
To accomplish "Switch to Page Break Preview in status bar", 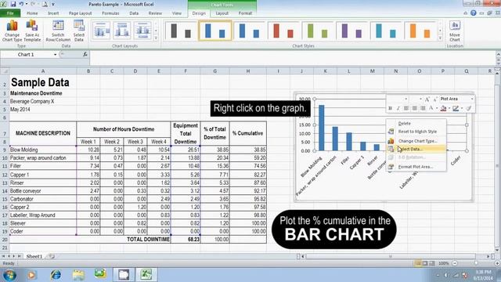I will pyautogui.click(x=431, y=263).
